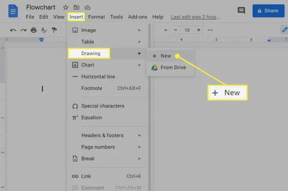
Task: Click the Google Docs home icon
Action: click(x=13, y=11)
